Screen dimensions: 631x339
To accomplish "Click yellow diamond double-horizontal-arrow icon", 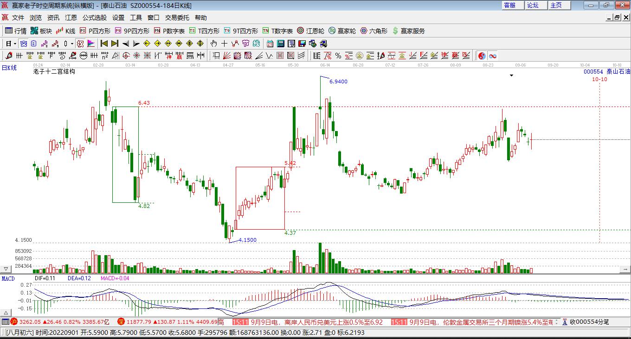I will [x=168, y=44].
